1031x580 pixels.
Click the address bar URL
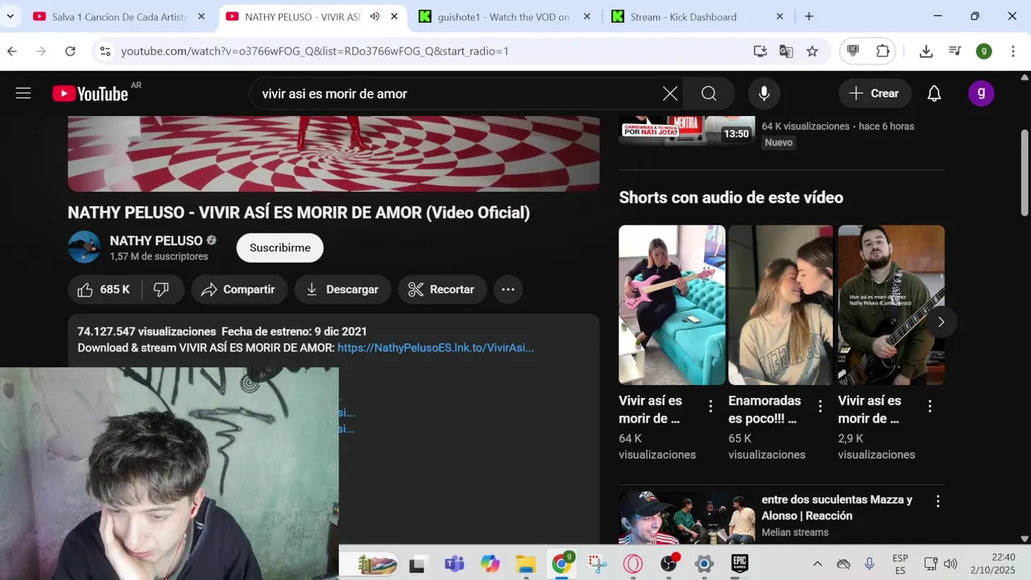point(315,51)
